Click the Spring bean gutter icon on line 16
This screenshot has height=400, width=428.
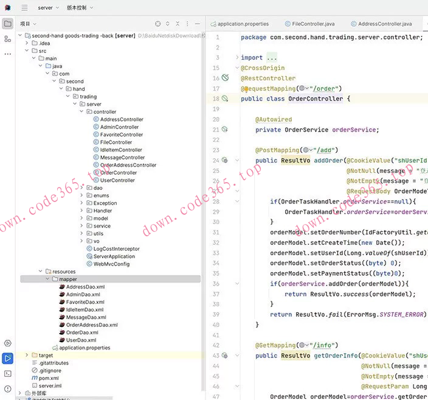pos(224,78)
